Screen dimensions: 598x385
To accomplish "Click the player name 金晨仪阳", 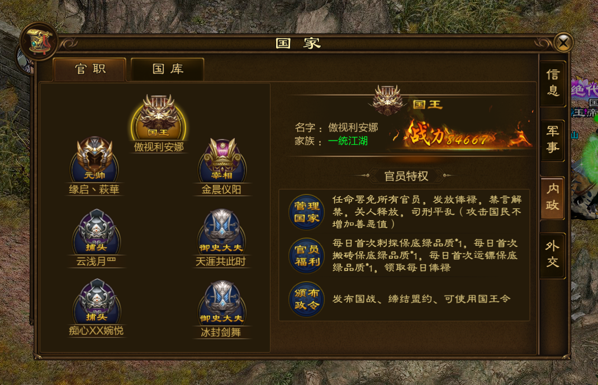I will 221,189.
